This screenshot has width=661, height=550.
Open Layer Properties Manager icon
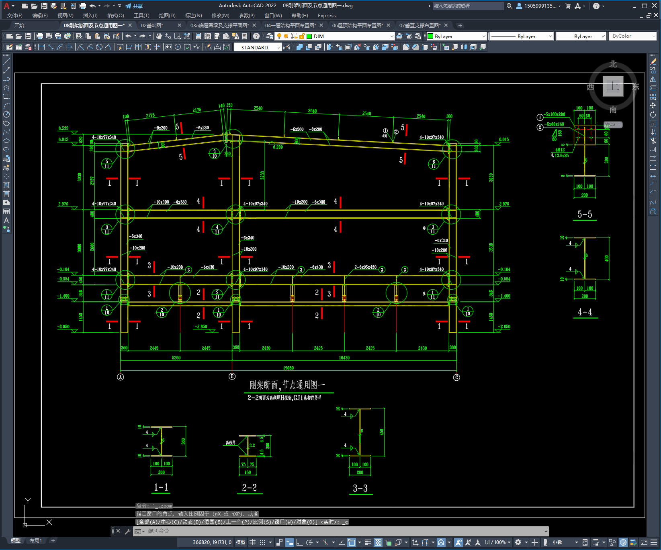pyautogui.click(x=270, y=36)
